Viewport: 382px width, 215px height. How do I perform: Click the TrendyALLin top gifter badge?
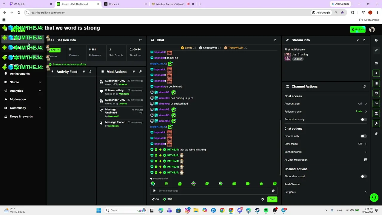click(236, 48)
